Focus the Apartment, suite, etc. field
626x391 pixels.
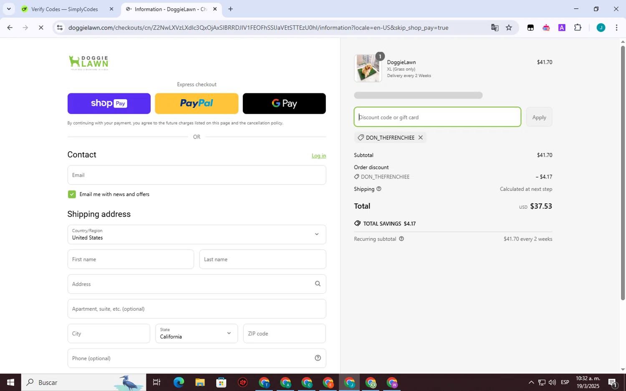click(x=197, y=309)
